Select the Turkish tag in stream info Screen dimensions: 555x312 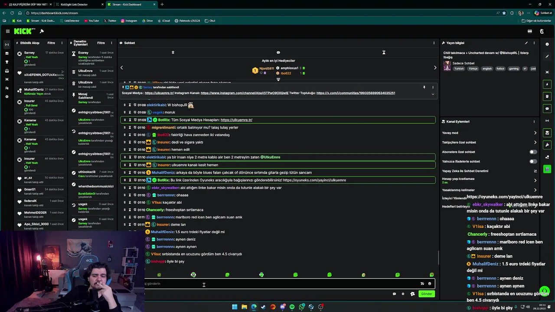(x=459, y=68)
